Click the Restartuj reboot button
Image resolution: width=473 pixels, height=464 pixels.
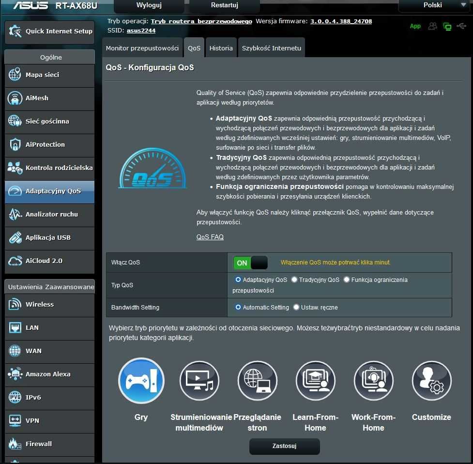225,5
